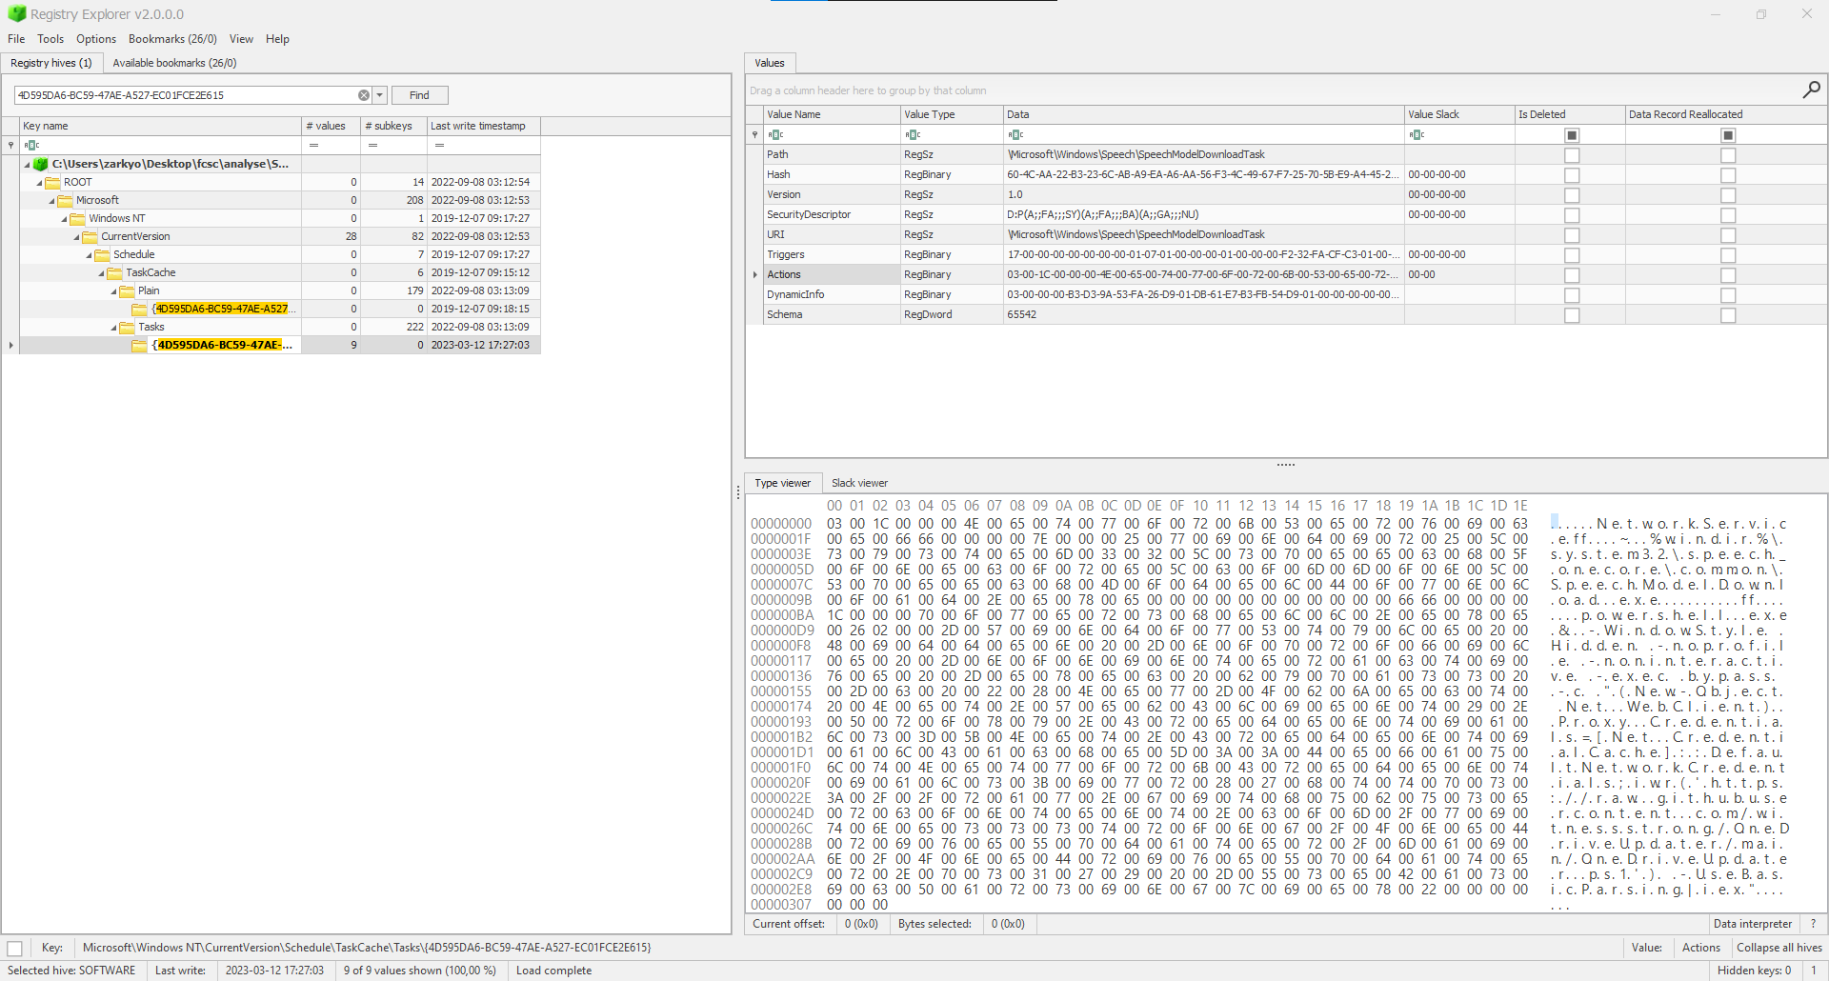Click Collapse all hives
1829x981 pixels.
click(1778, 948)
